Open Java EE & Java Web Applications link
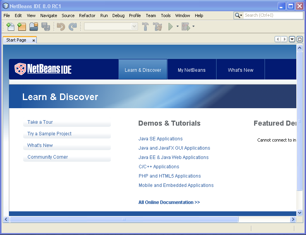 [174, 157]
